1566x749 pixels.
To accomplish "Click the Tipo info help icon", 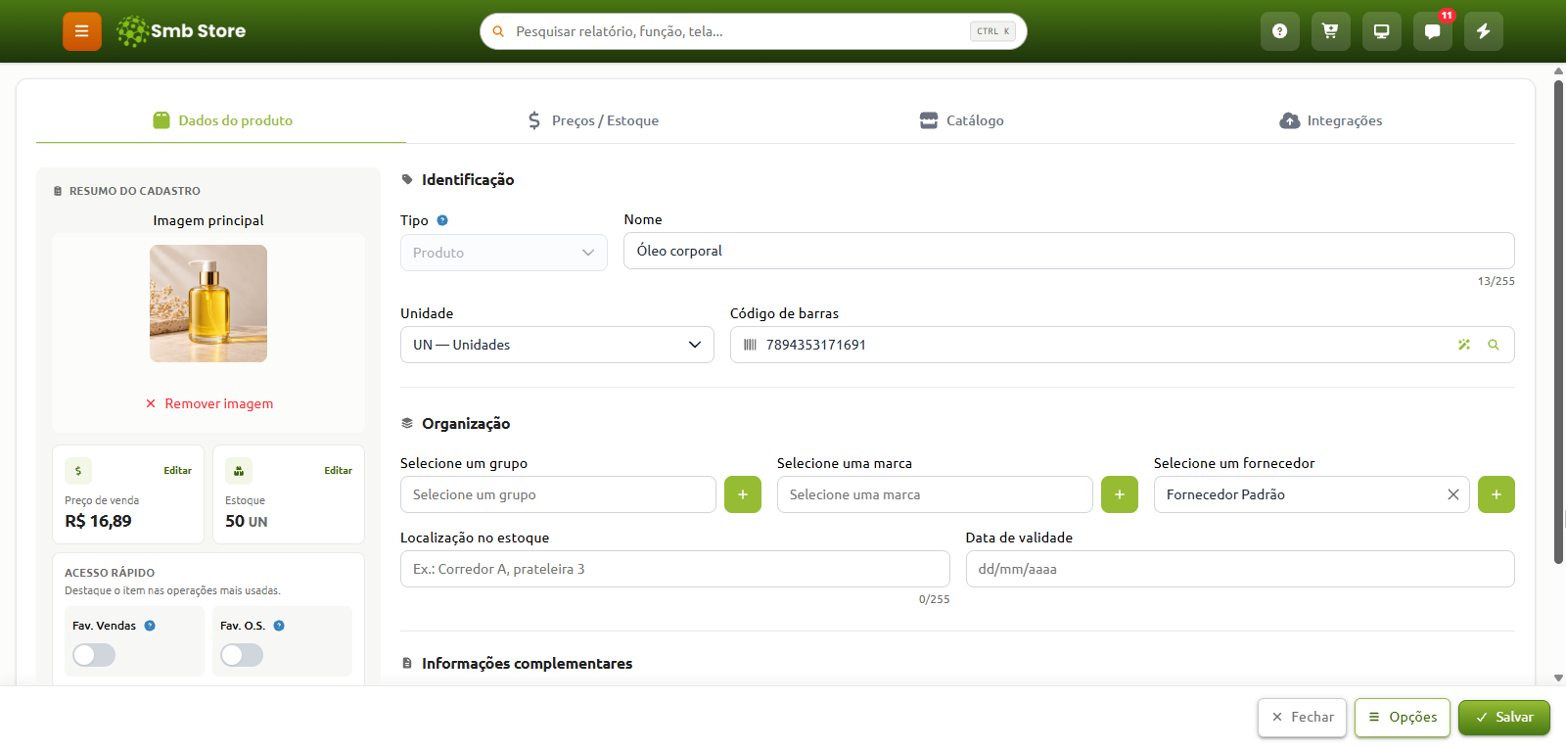I will 442,220.
